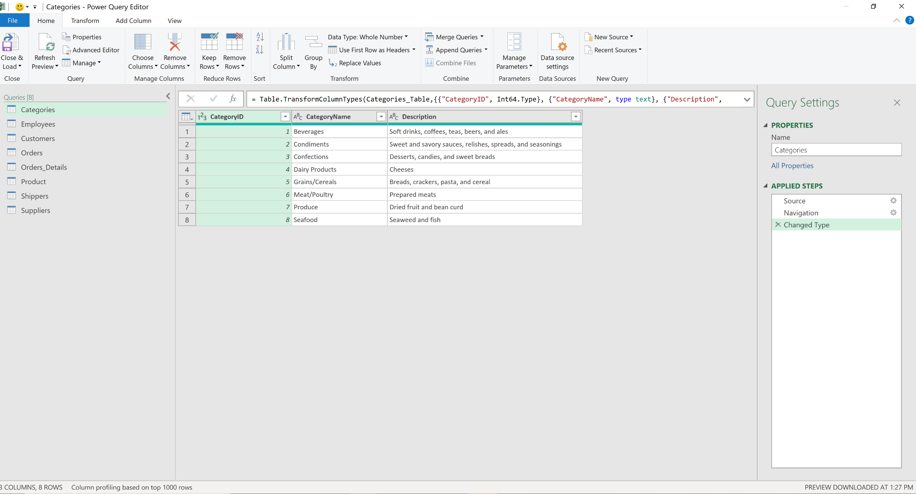Click Replace Values
This screenshot has height=494, width=916.
(355, 63)
